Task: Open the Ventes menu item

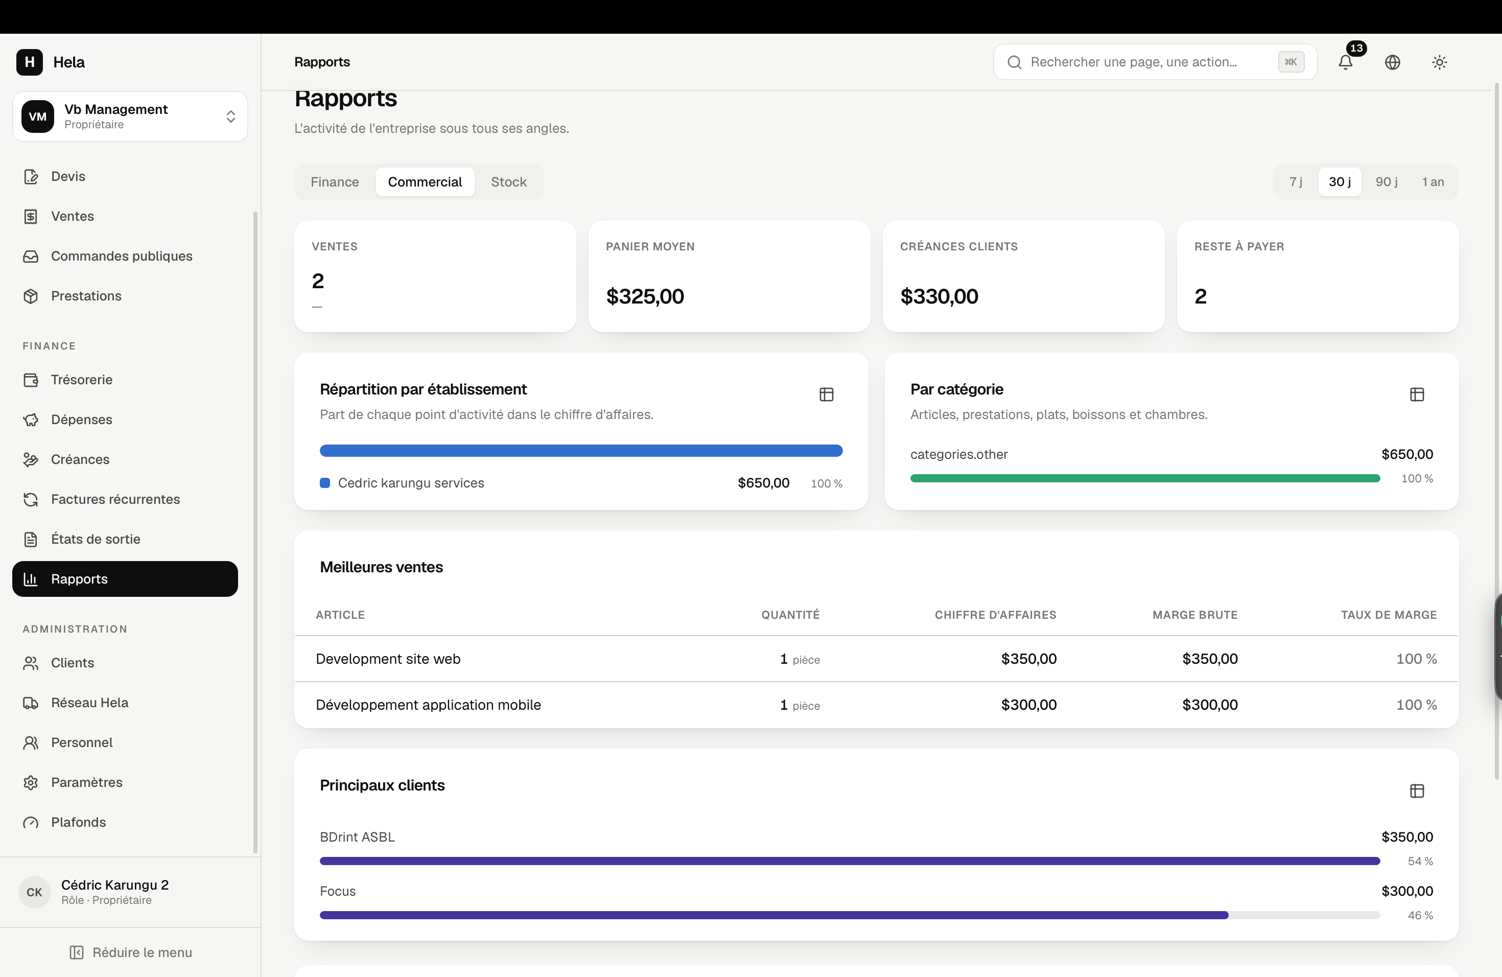Action: pos(125,216)
